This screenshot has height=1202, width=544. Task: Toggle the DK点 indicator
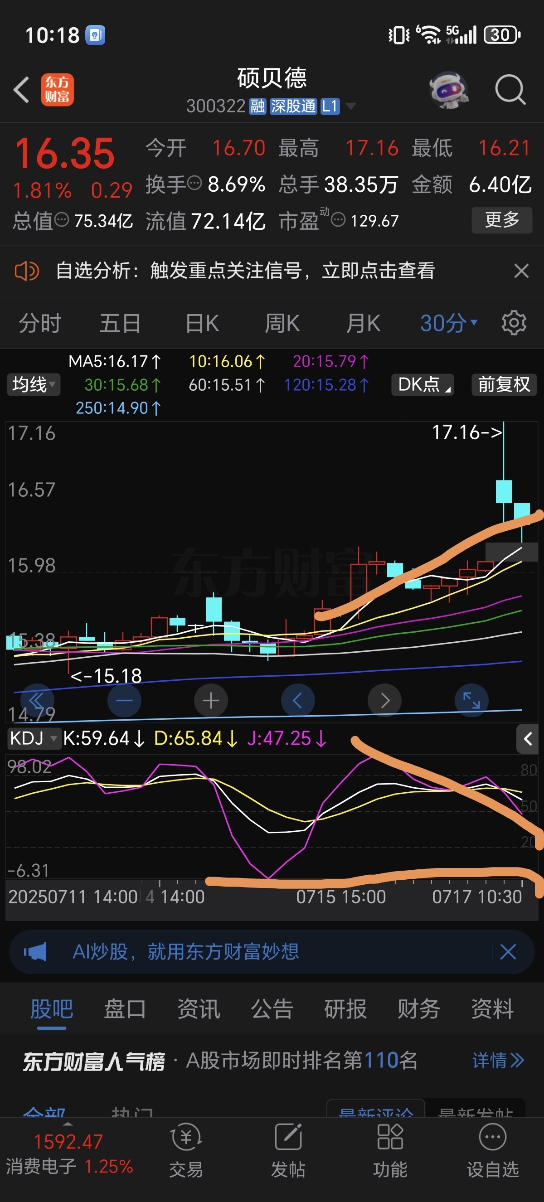423,384
